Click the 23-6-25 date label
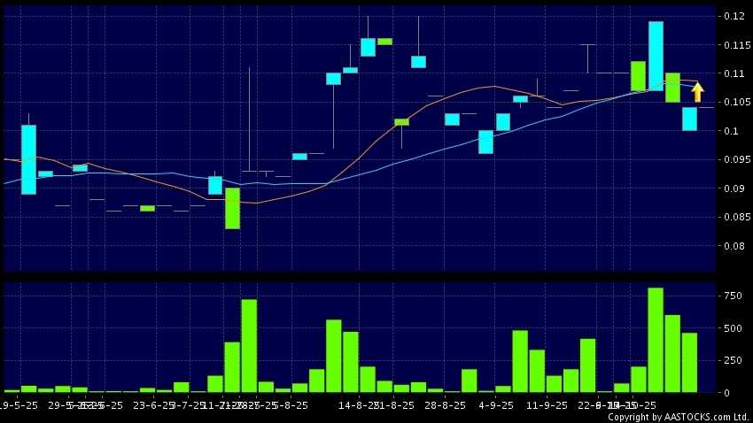Screen dimensions: 753x423 pos(152,404)
